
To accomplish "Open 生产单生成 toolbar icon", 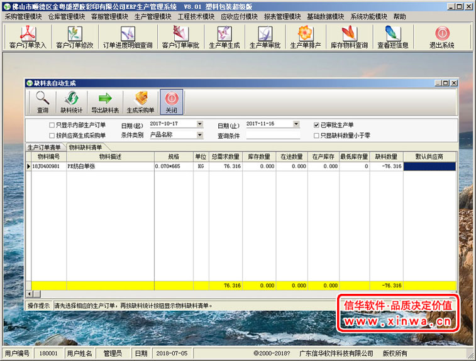I will (x=224, y=37).
